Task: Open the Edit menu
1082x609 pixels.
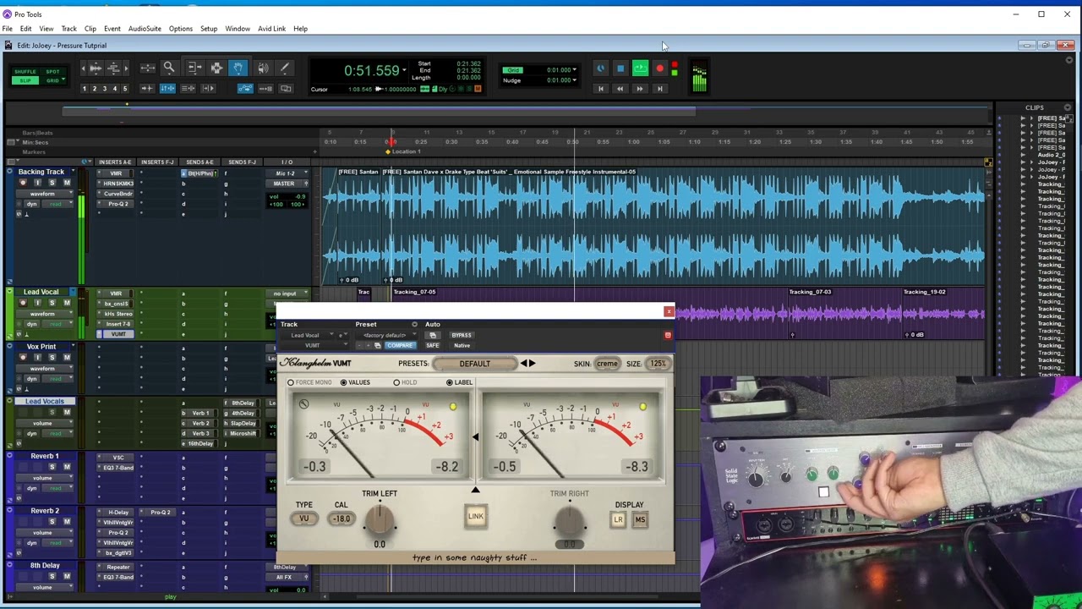Action: click(x=25, y=29)
